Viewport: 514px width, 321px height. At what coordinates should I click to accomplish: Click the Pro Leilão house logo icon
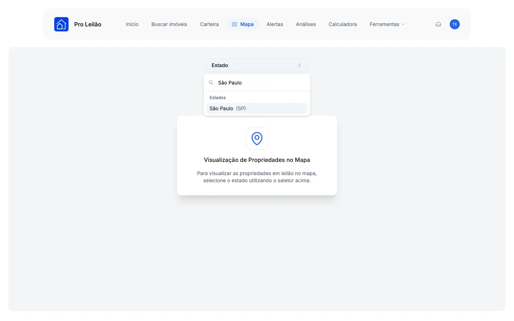point(61,24)
